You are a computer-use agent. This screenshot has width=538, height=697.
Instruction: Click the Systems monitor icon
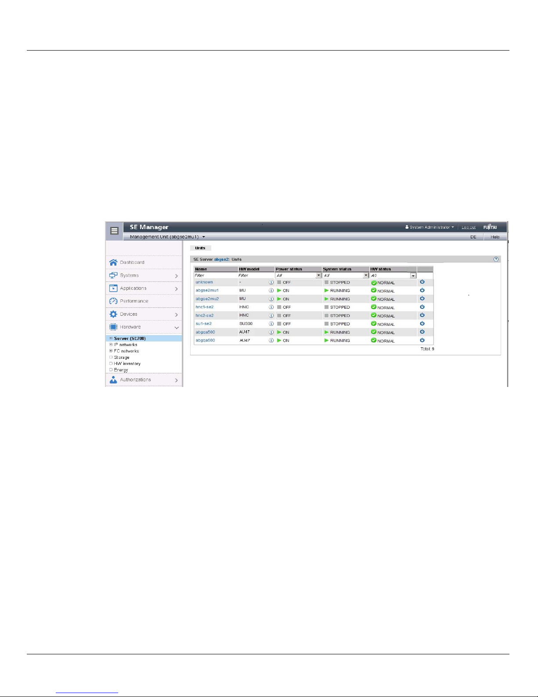[113, 275]
